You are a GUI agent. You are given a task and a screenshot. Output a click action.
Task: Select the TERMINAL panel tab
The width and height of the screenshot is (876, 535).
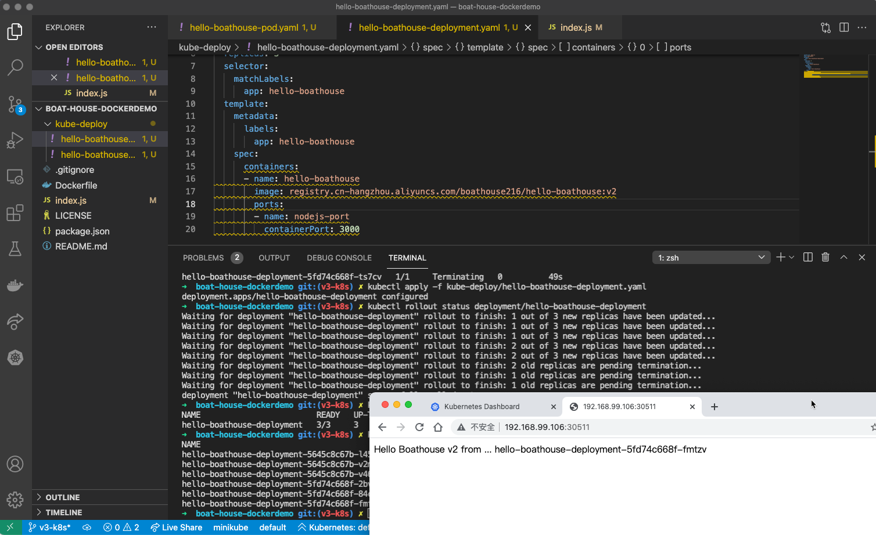[x=407, y=258]
